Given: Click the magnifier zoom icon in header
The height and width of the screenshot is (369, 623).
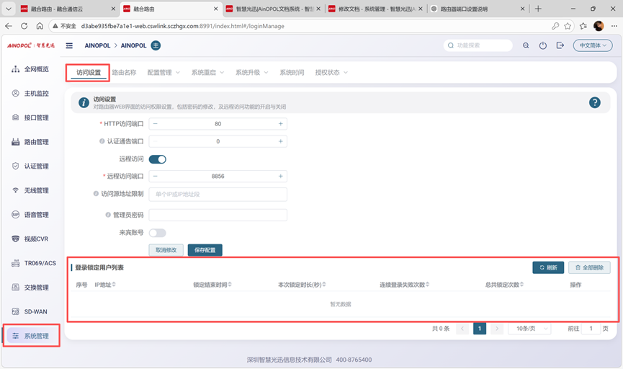Looking at the screenshot, I should pos(526,45).
